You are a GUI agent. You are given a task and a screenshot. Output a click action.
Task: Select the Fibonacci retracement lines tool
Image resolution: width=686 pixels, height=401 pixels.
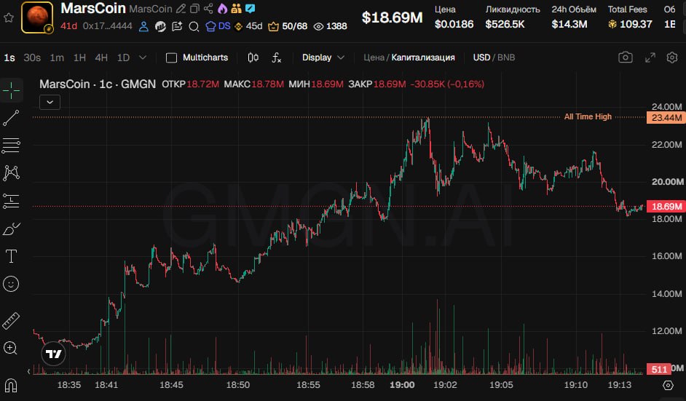pos(12,146)
